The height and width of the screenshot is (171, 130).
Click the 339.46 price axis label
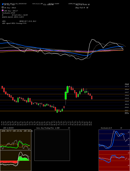[x=127, y=95]
